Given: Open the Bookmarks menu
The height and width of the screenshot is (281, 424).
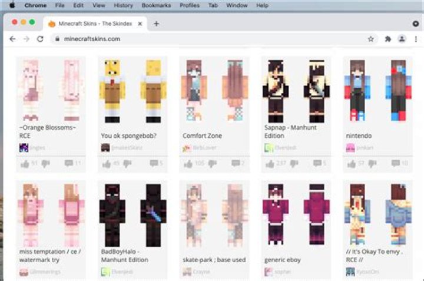Looking at the screenshot, I should pyautogui.click(x=155, y=5).
